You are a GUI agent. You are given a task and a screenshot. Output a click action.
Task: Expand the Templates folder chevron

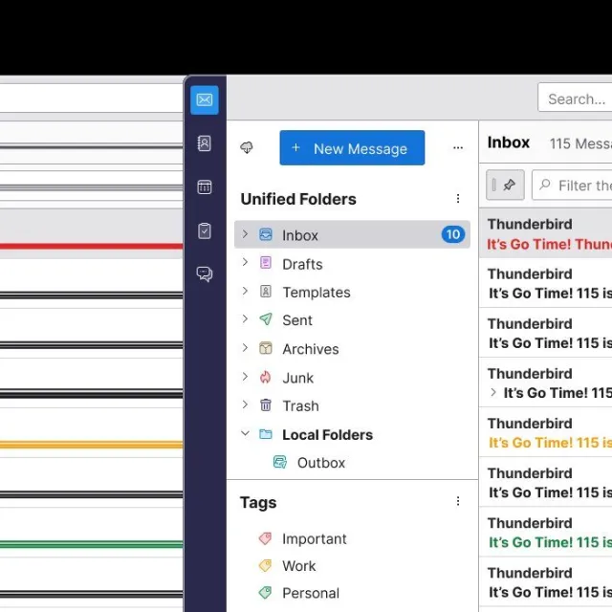(245, 291)
